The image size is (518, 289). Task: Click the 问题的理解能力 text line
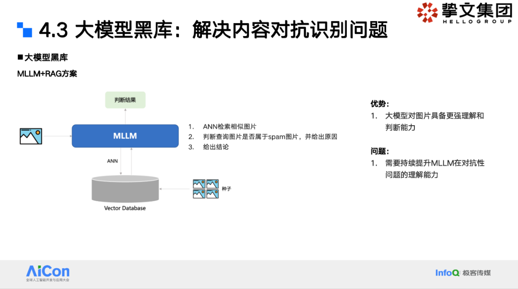pos(412,175)
